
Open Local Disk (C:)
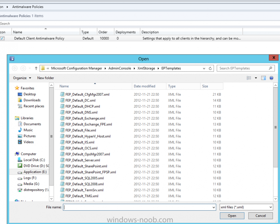point(31,160)
